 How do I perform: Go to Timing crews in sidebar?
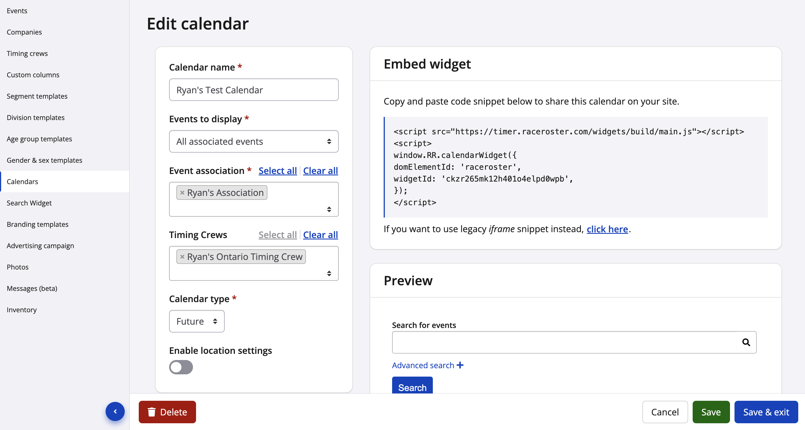pos(27,53)
